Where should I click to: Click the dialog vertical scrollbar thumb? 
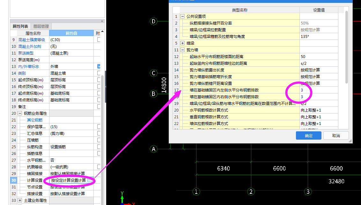point(347,47)
